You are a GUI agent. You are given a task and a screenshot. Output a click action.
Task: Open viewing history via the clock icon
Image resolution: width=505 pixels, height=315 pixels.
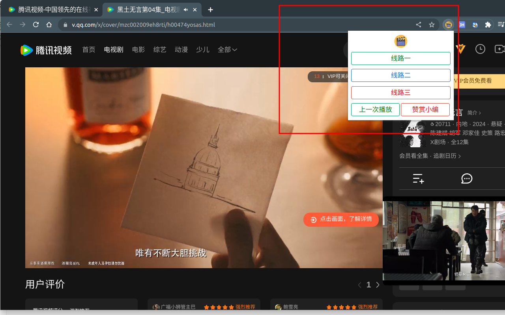tap(480, 49)
